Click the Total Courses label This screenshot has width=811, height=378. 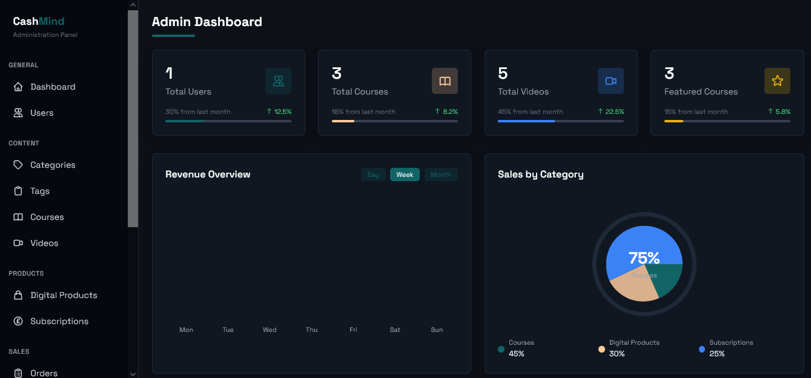[x=360, y=91]
